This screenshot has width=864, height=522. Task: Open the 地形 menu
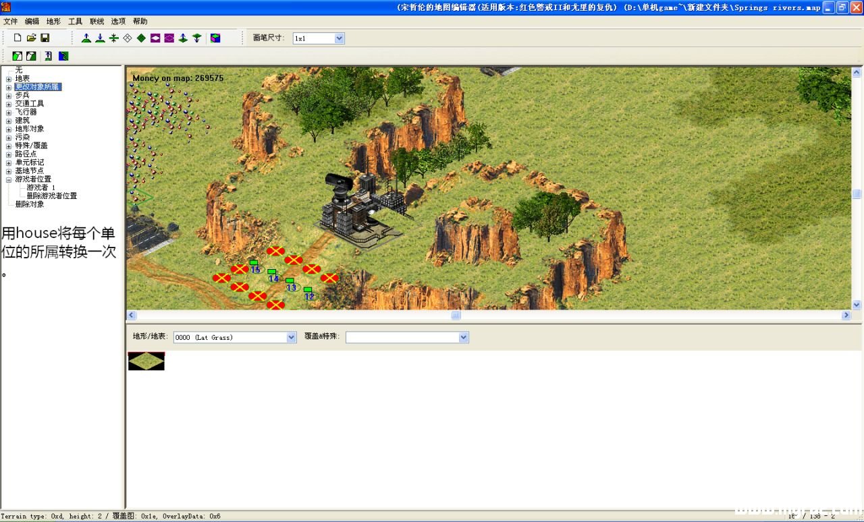[54, 22]
